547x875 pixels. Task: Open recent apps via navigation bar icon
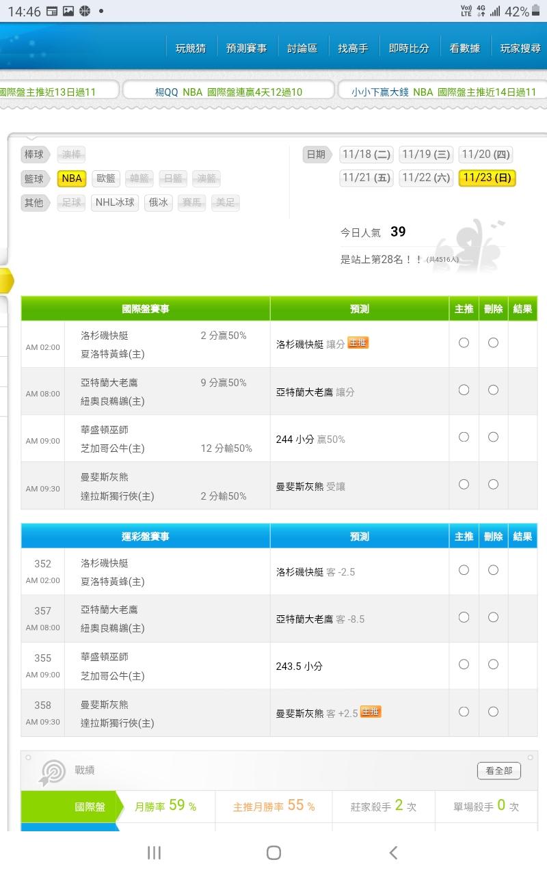[x=155, y=852]
